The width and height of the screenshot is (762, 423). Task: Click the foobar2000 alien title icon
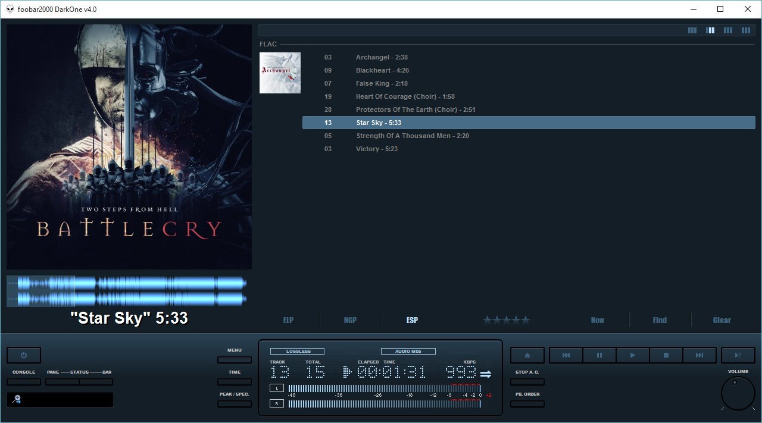point(10,9)
